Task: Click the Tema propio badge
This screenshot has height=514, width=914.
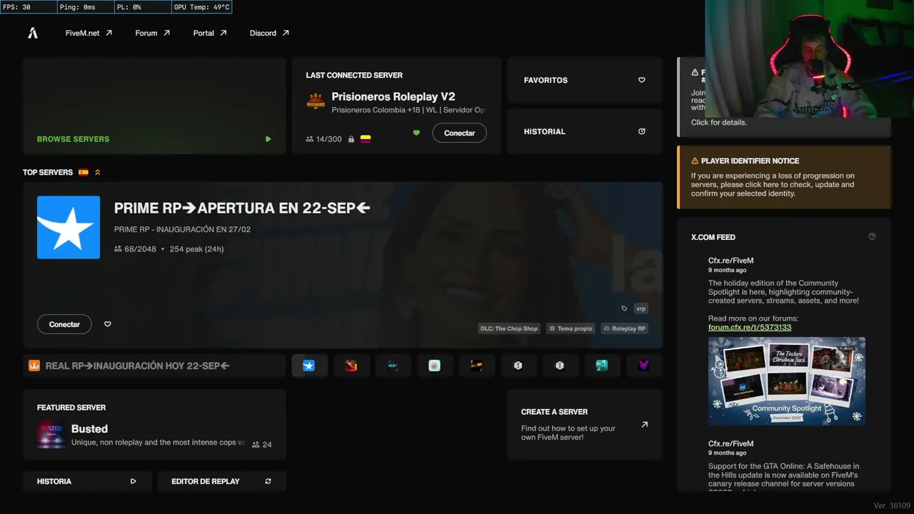Action: coord(571,328)
